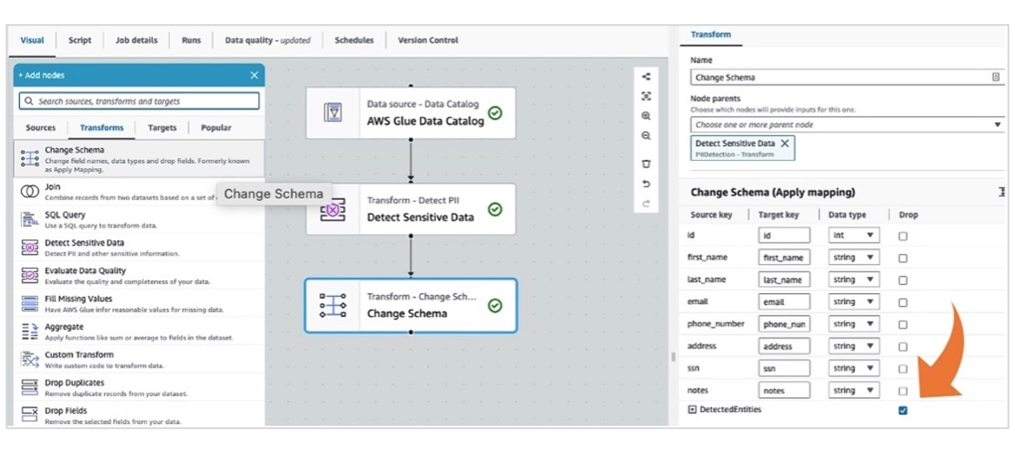Click the Detect Sensitive Data list icon

30,247
